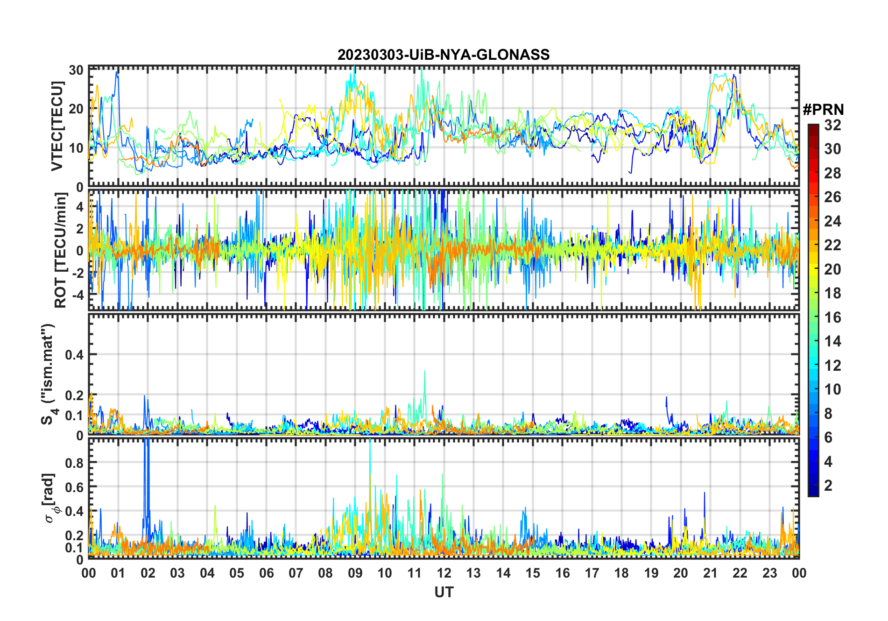
Task: Pick the orange color at PRN 24
Action: [813, 221]
